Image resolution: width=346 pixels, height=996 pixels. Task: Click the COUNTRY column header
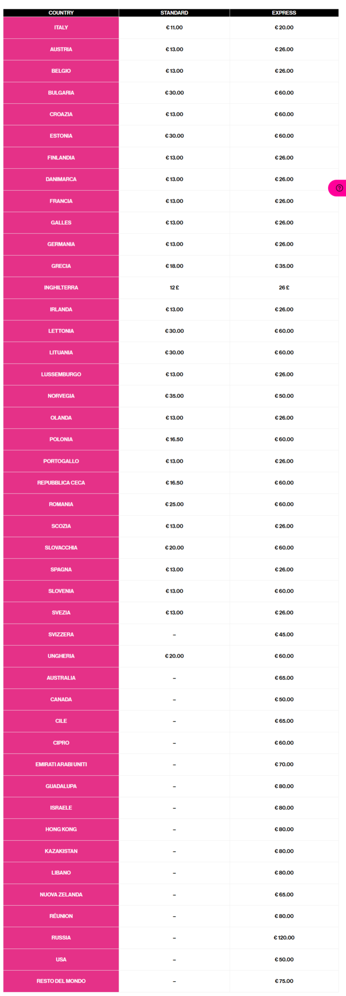(x=61, y=13)
